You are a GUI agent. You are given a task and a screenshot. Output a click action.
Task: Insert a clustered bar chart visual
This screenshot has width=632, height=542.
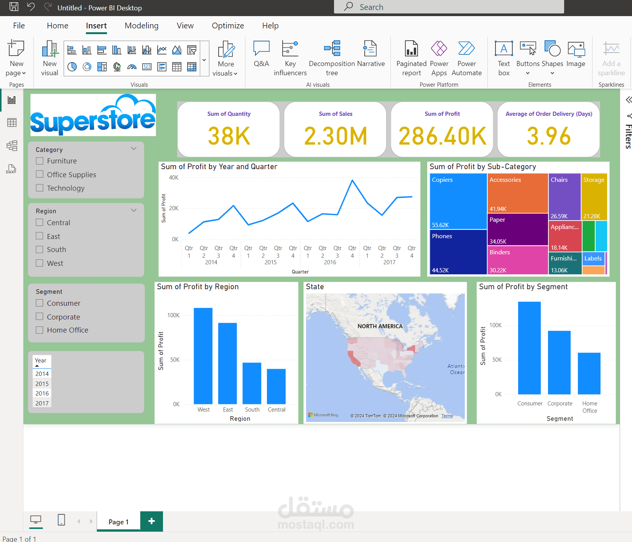pyautogui.click(x=102, y=50)
